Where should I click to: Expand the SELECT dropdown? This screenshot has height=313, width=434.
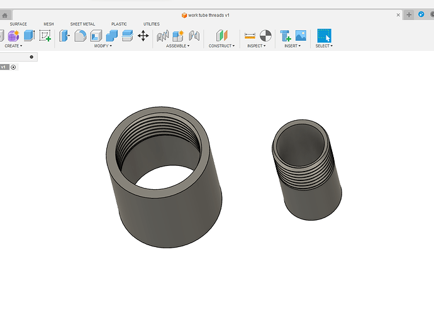[324, 46]
